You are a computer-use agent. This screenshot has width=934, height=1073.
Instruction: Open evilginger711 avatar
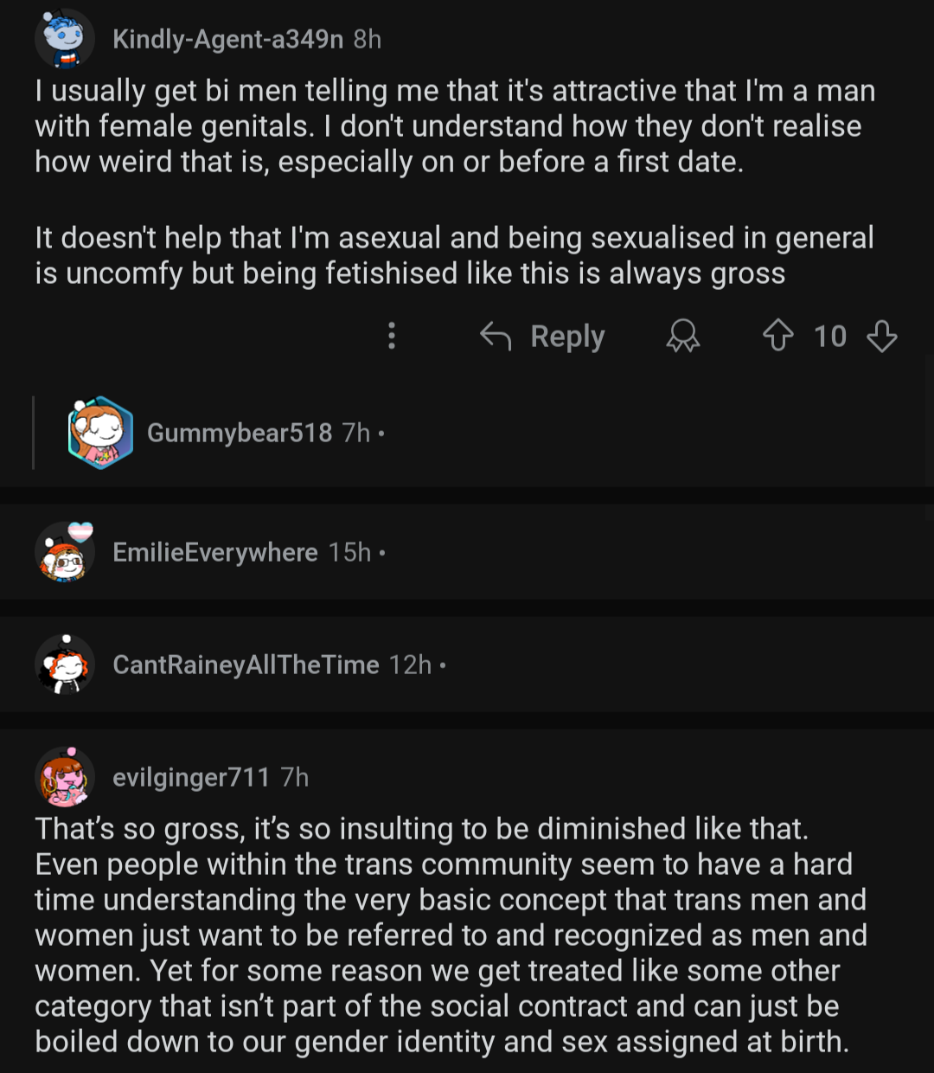click(x=65, y=776)
